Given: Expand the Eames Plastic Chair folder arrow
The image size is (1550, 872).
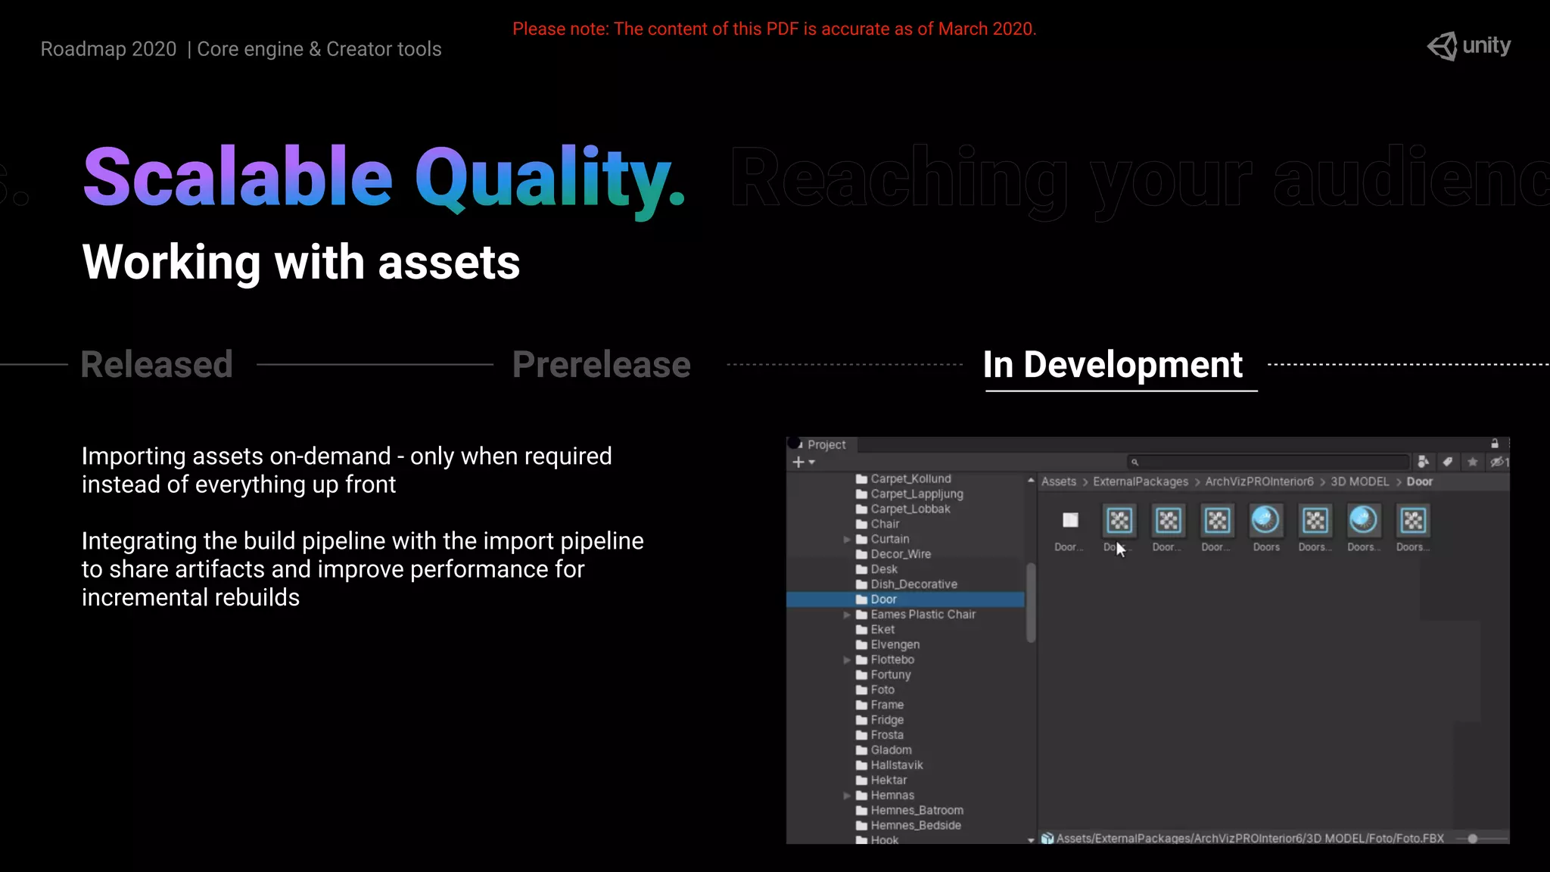Looking at the screenshot, I should tap(847, 615).
